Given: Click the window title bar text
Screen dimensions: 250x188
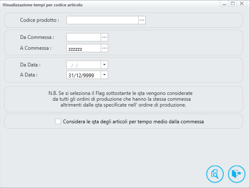Looking at the screenshot, I should point(43,5).
